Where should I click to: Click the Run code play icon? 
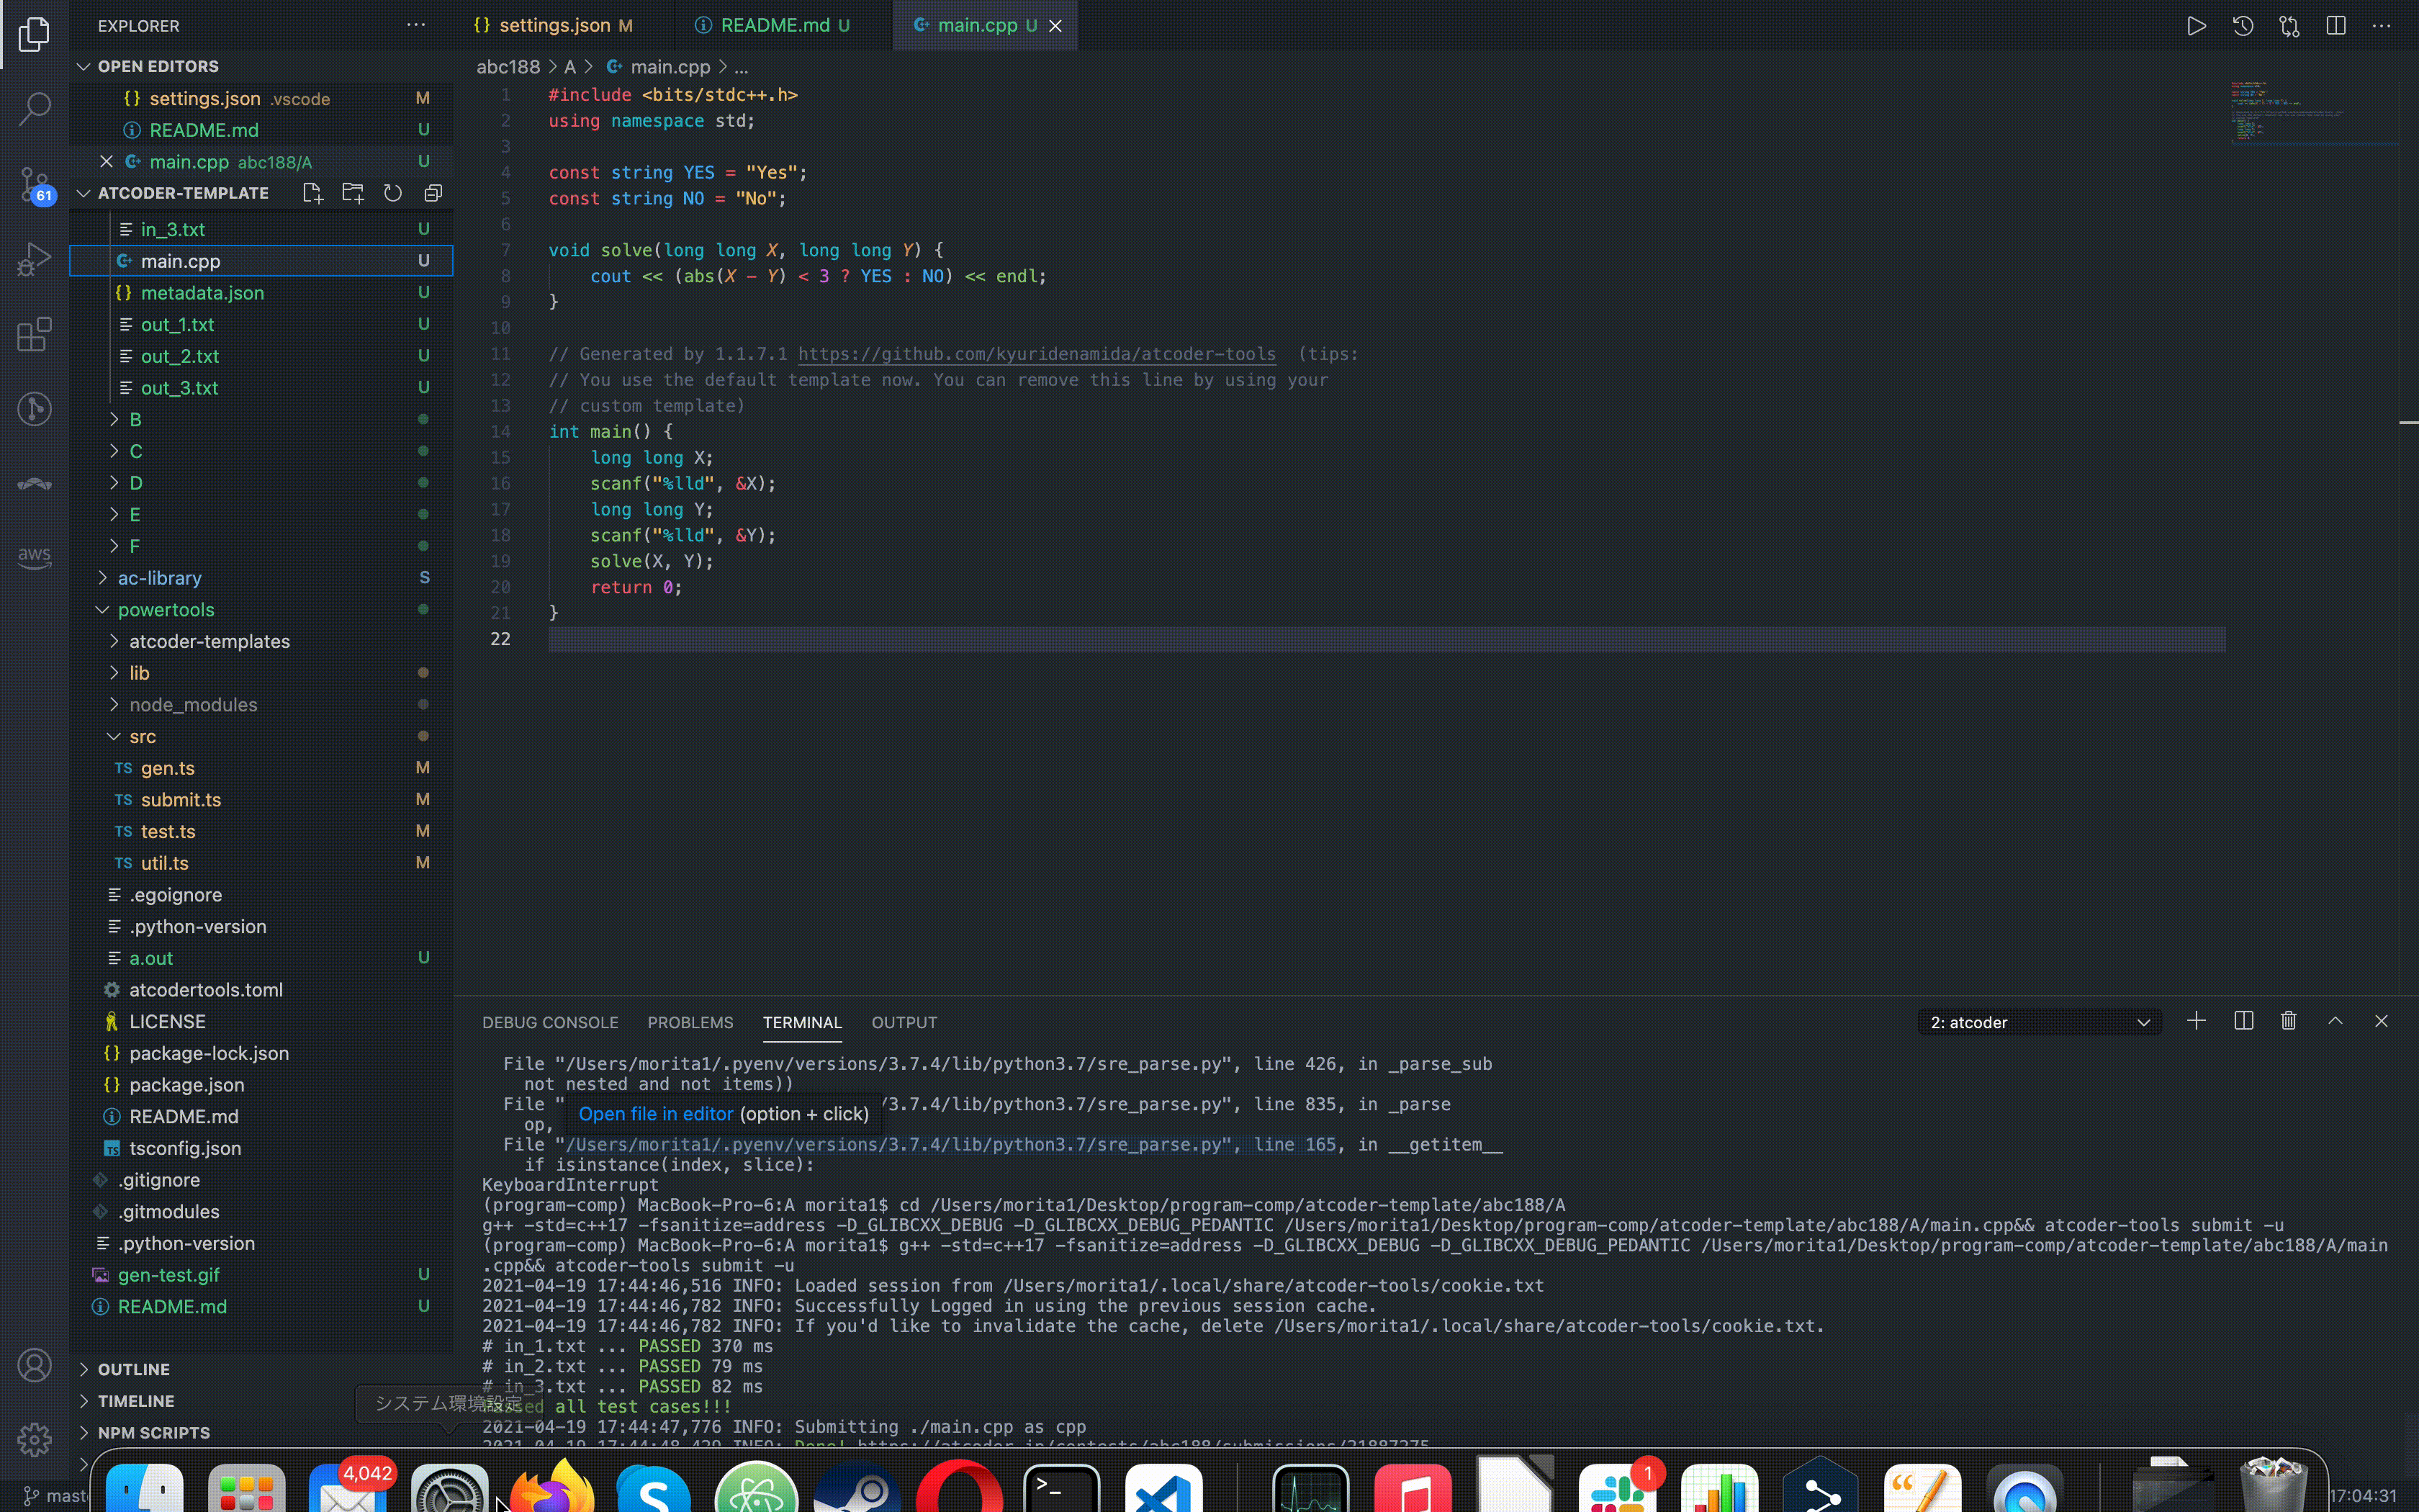click(x=2196, y=26)
